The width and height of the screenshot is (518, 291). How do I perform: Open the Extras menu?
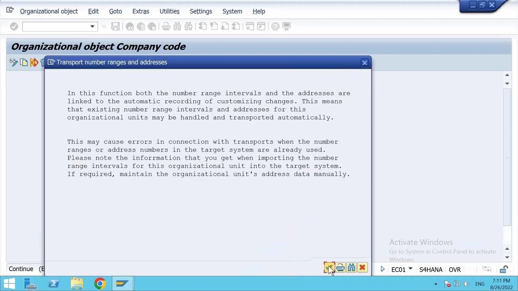(x=141, y=11)
